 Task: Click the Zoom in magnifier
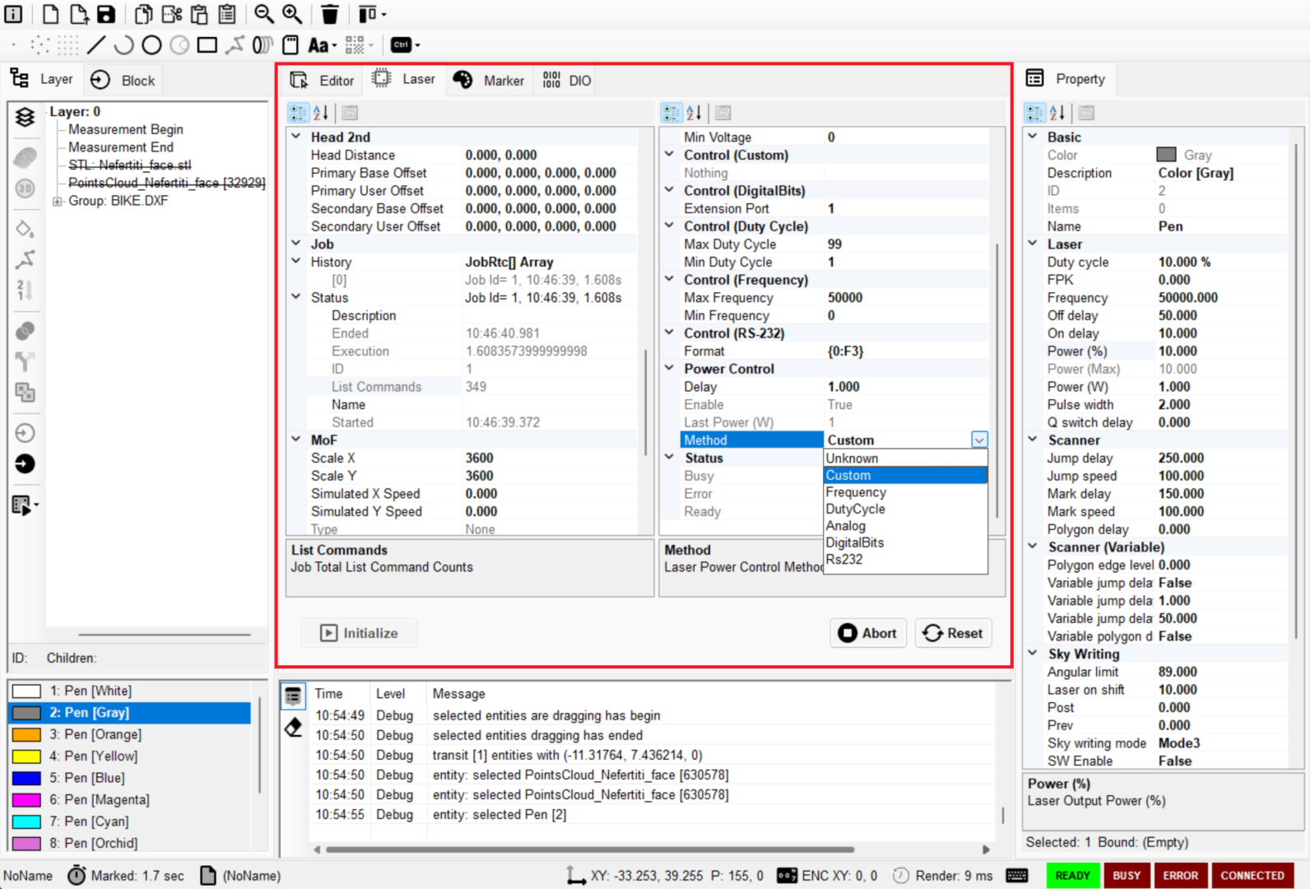[292, 14]
